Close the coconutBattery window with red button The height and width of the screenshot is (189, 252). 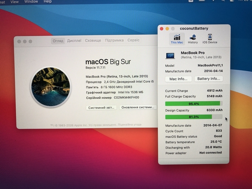point(162,29)
